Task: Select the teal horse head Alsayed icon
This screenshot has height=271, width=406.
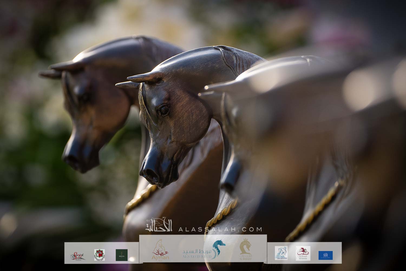Action: click(x=219, y=249)
